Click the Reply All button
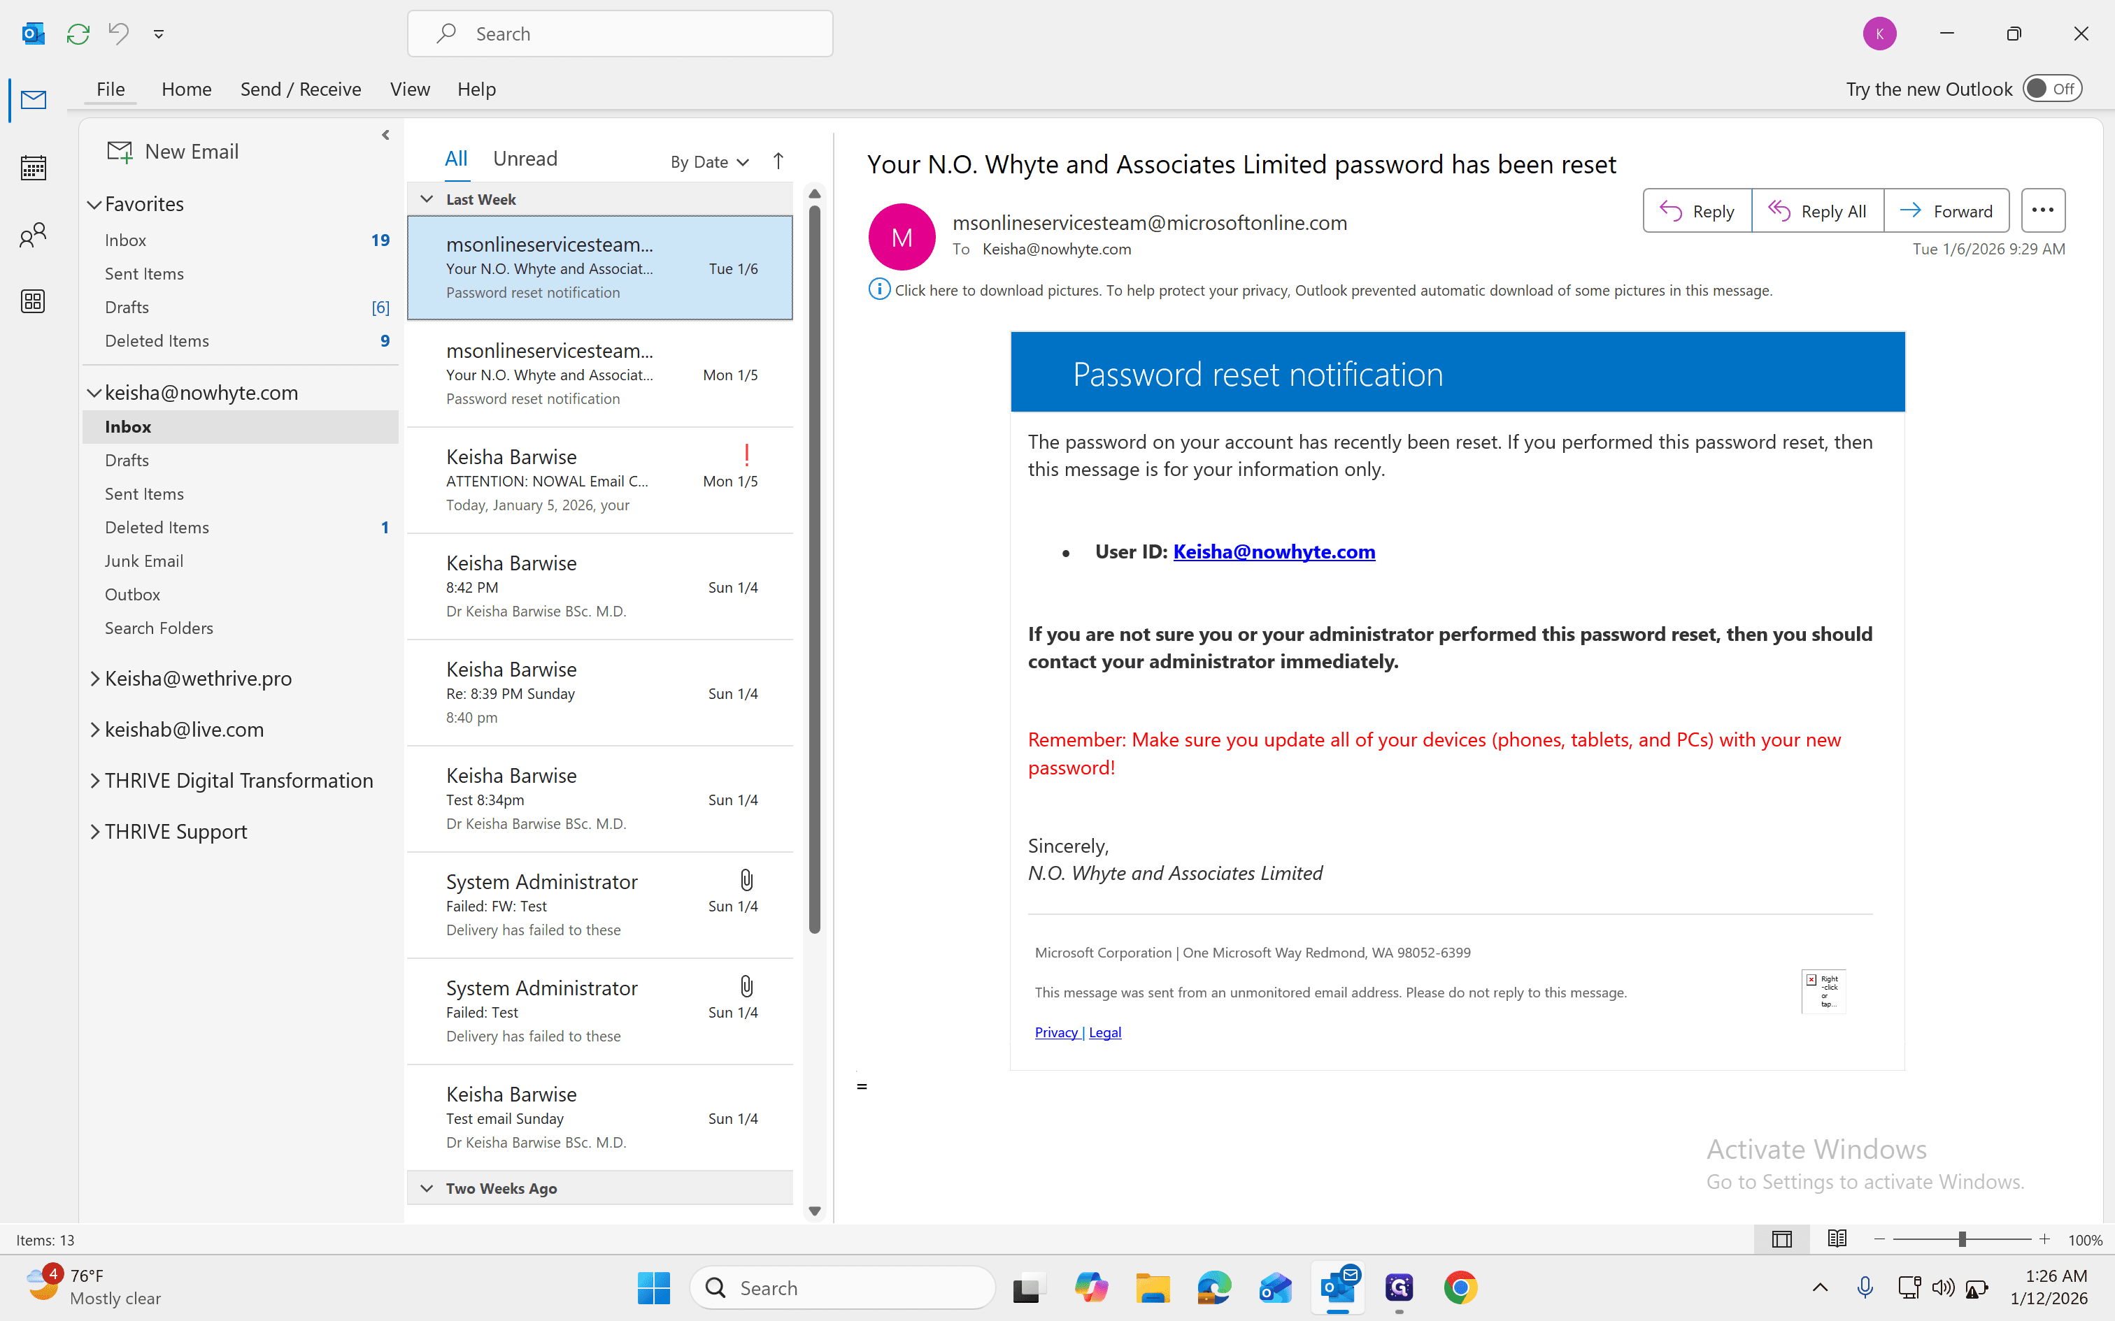 [x=1818, y=210]
